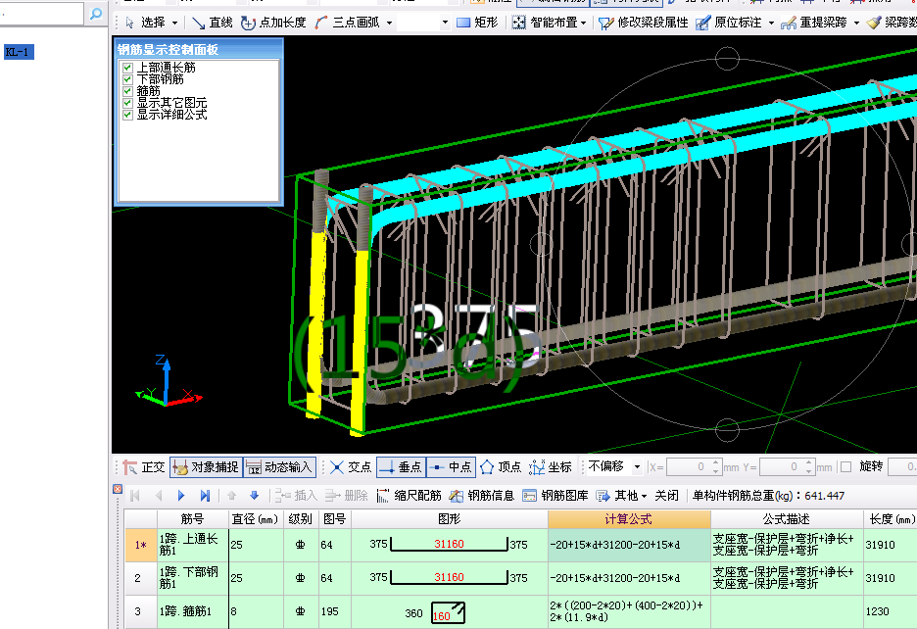Click the Y= offset input field
The image size is (917, 629).
[x=782, y=467]
